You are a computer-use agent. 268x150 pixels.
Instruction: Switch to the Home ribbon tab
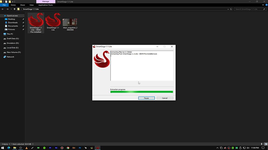coord(13,5)
